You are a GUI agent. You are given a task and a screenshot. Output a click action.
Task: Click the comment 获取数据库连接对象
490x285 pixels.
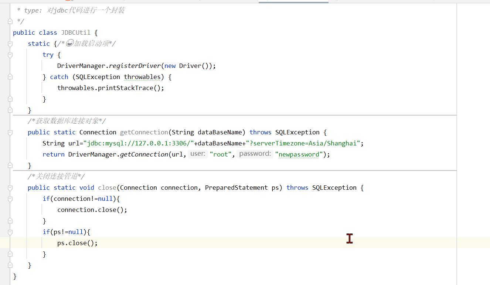67,121
